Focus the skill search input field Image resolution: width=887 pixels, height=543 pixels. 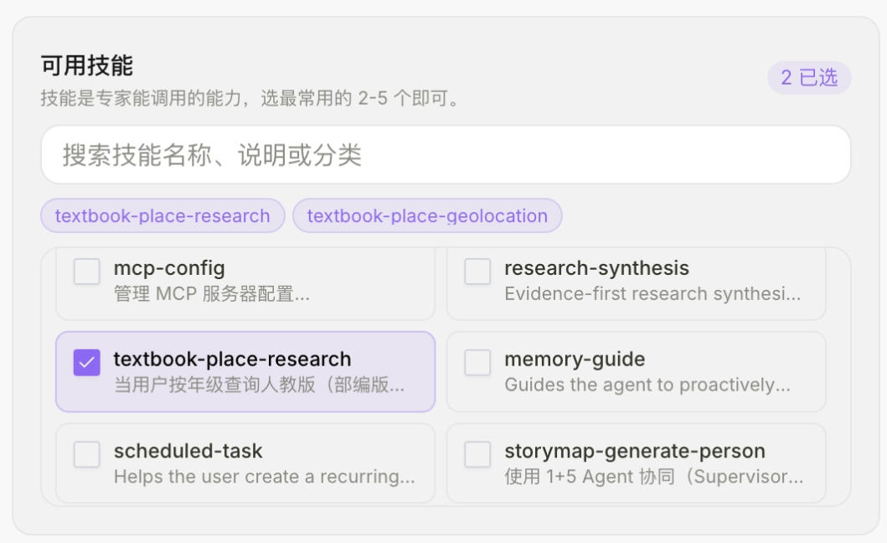point(446,154)
